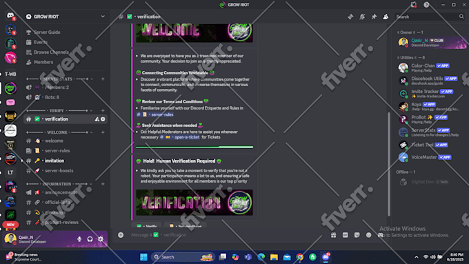The width and height of the screenshot is (469, 264).
Task: Add channel to INFORMATION category
Action: (103, 184)
